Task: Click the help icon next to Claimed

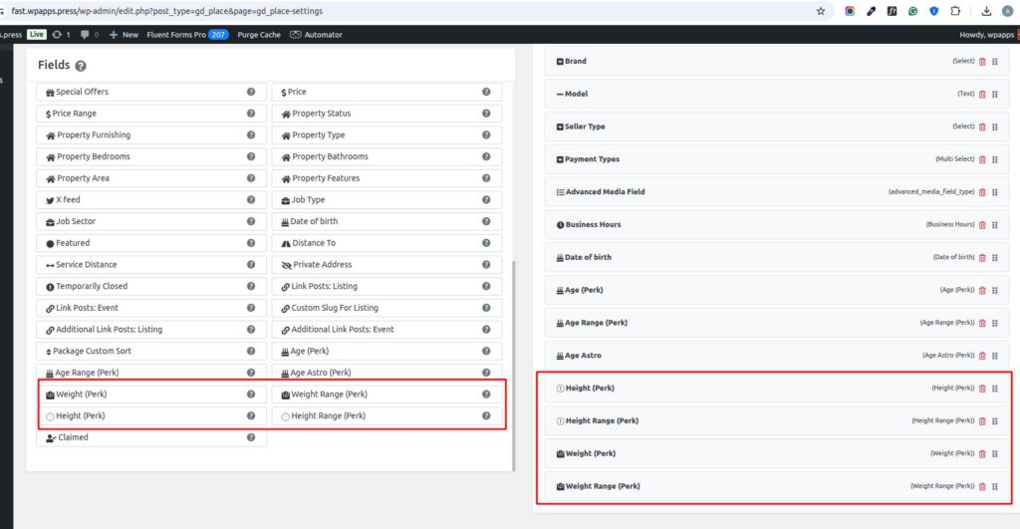Action: tap(251, 437)
